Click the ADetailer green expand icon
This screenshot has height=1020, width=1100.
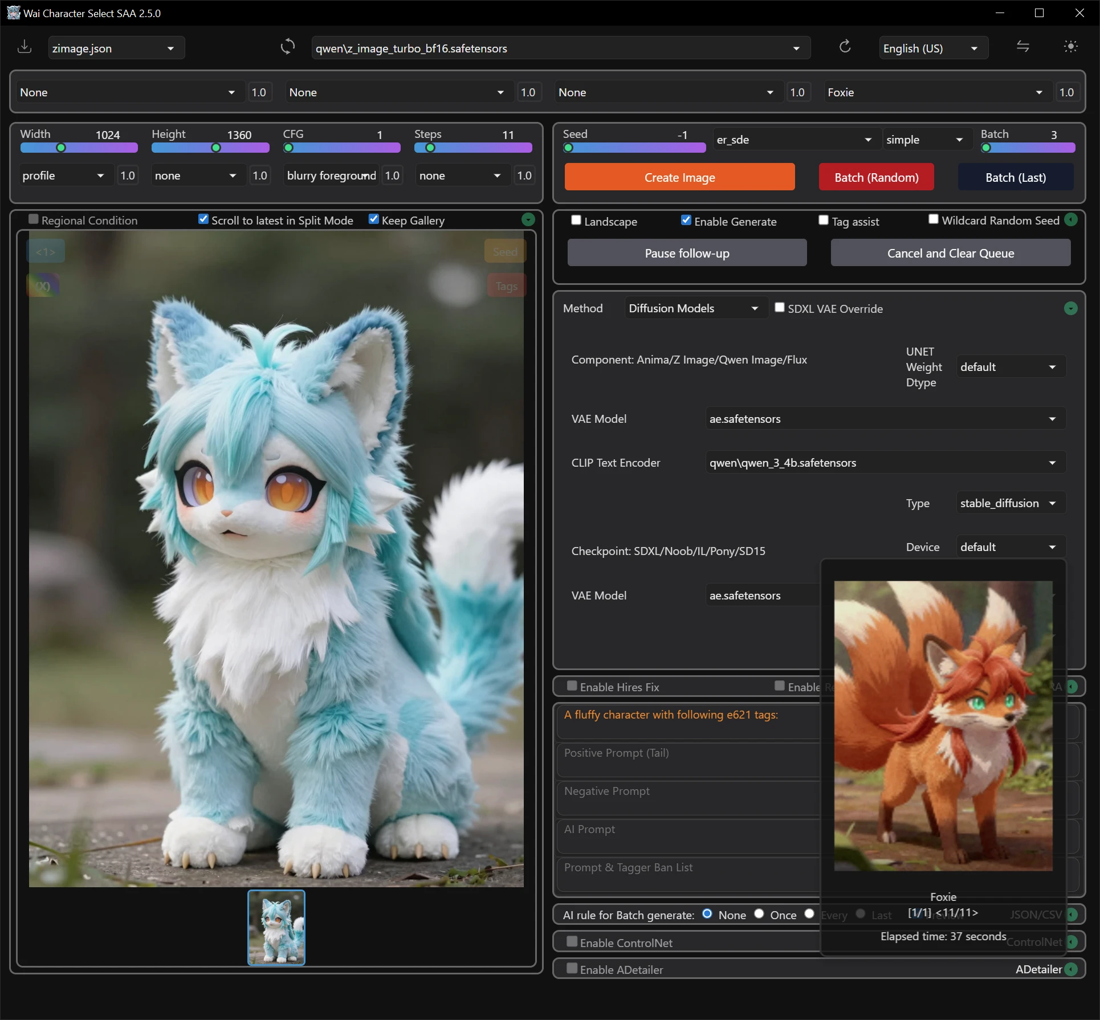point(1072,969)
